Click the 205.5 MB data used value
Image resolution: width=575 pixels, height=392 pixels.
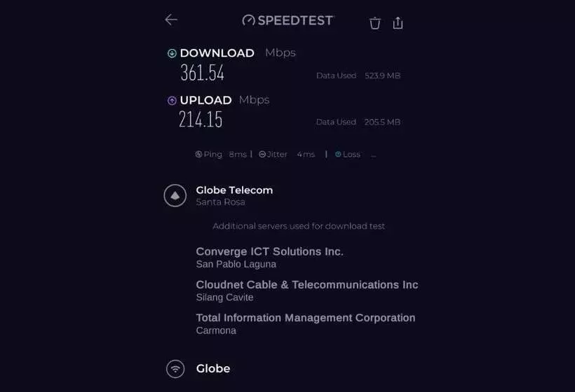pos(382,122)
